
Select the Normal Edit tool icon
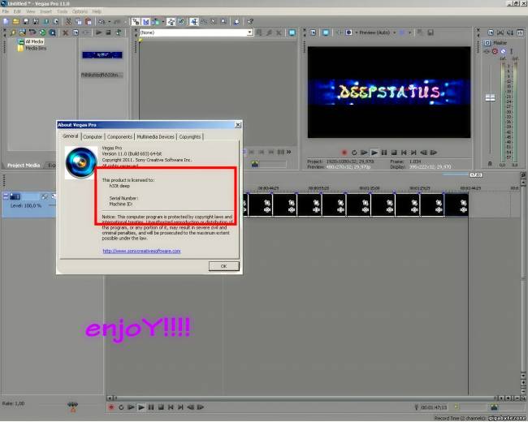(x=194, y=22)
